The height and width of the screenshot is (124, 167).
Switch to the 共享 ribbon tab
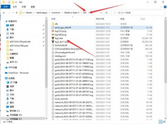(24, 7)
